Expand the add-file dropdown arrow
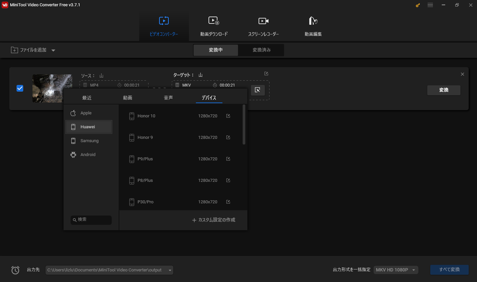 53,51
